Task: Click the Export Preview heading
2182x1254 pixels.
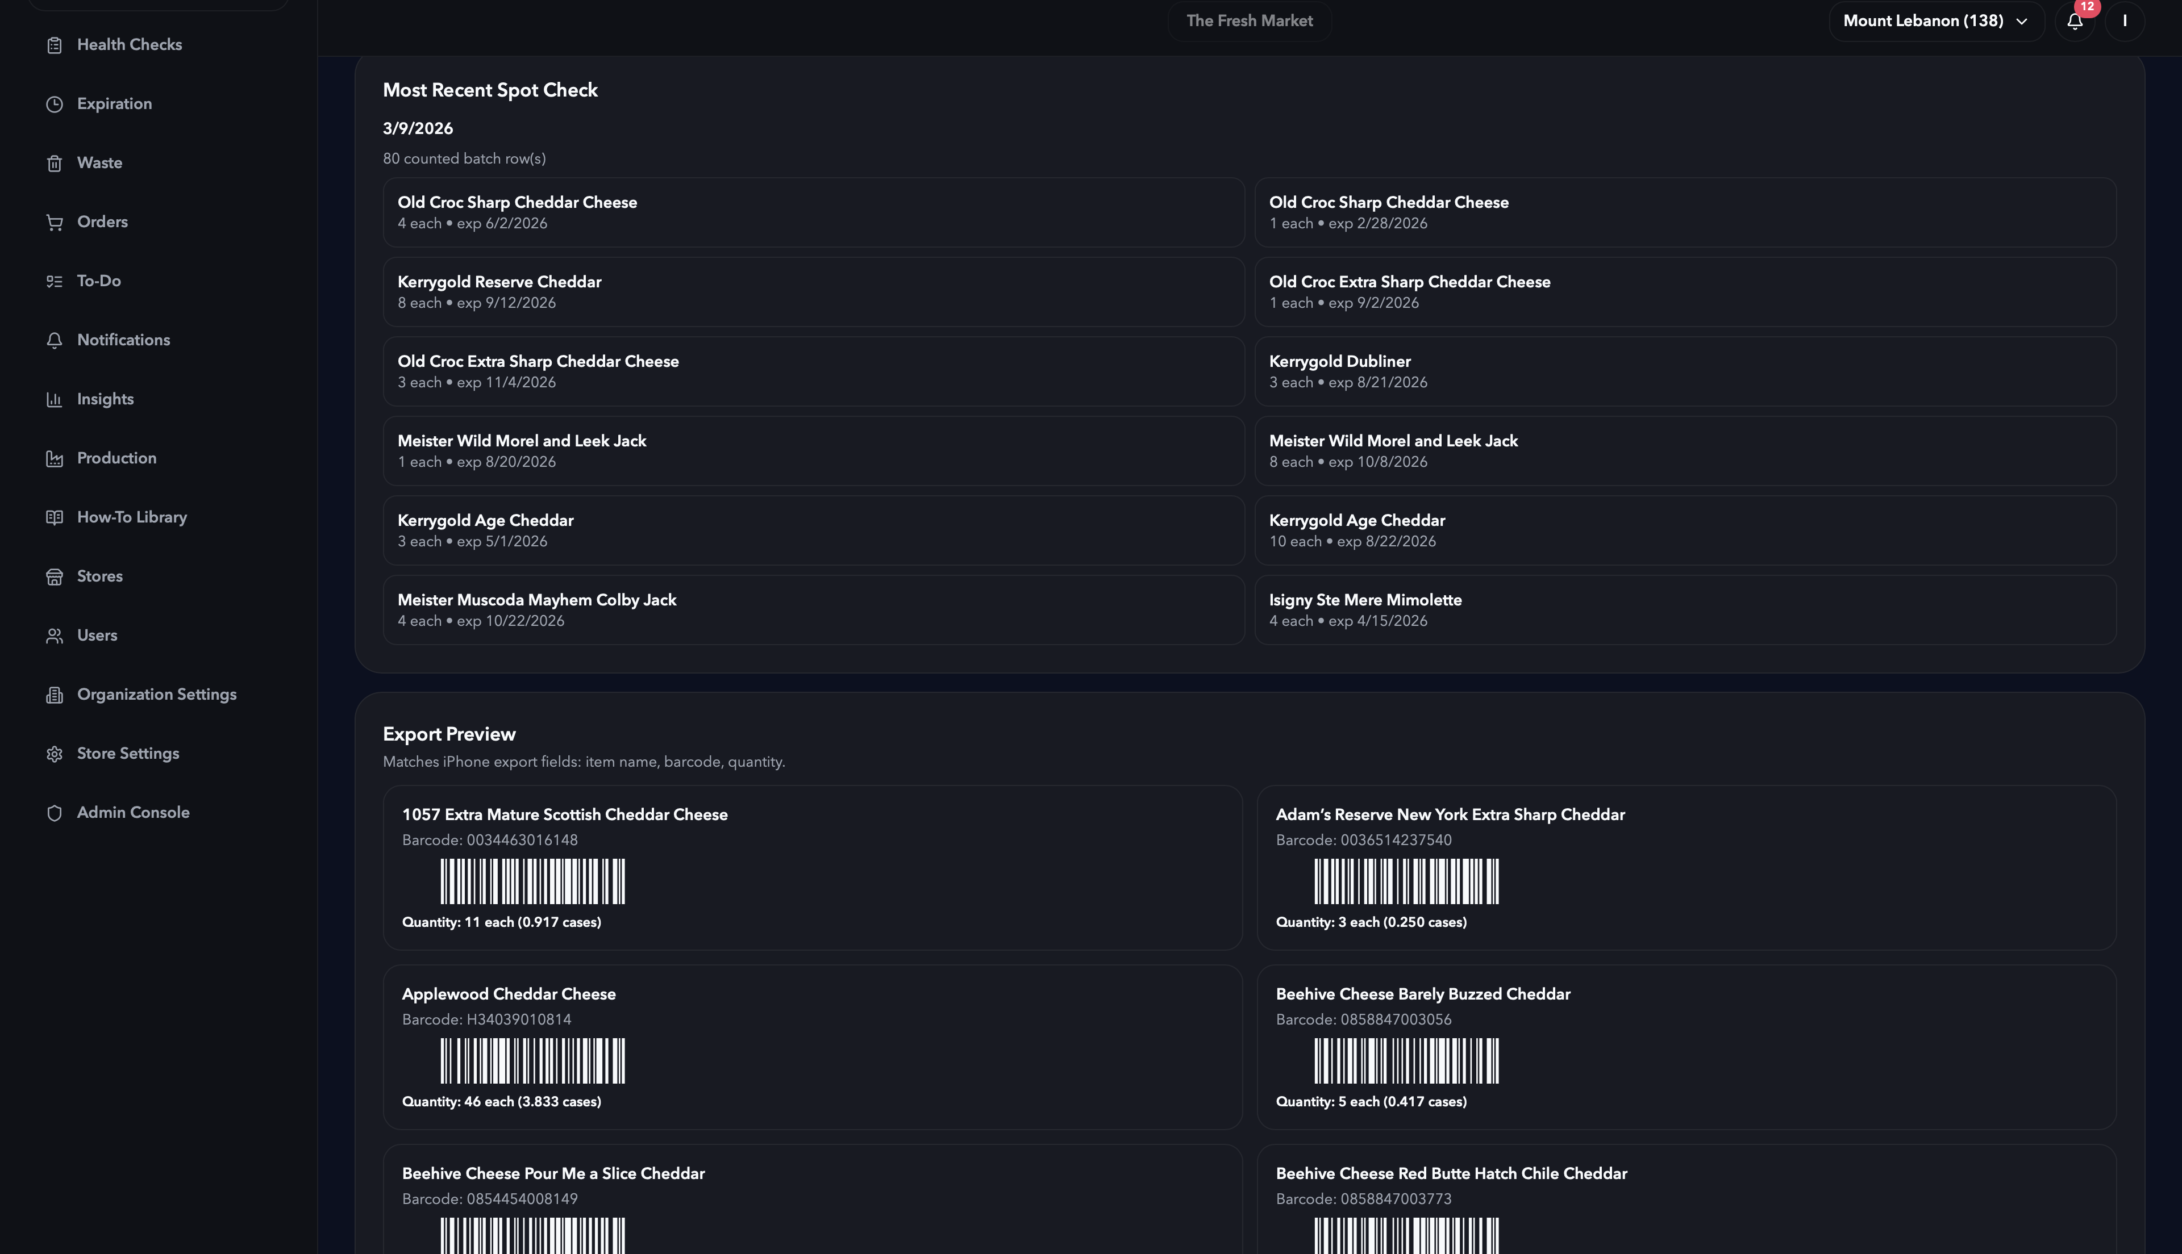Action: point(449,735)
